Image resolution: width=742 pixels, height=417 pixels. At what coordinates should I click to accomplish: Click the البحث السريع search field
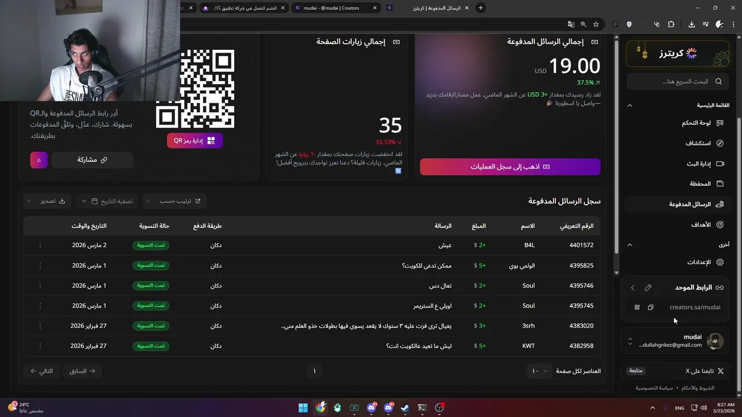678,82
